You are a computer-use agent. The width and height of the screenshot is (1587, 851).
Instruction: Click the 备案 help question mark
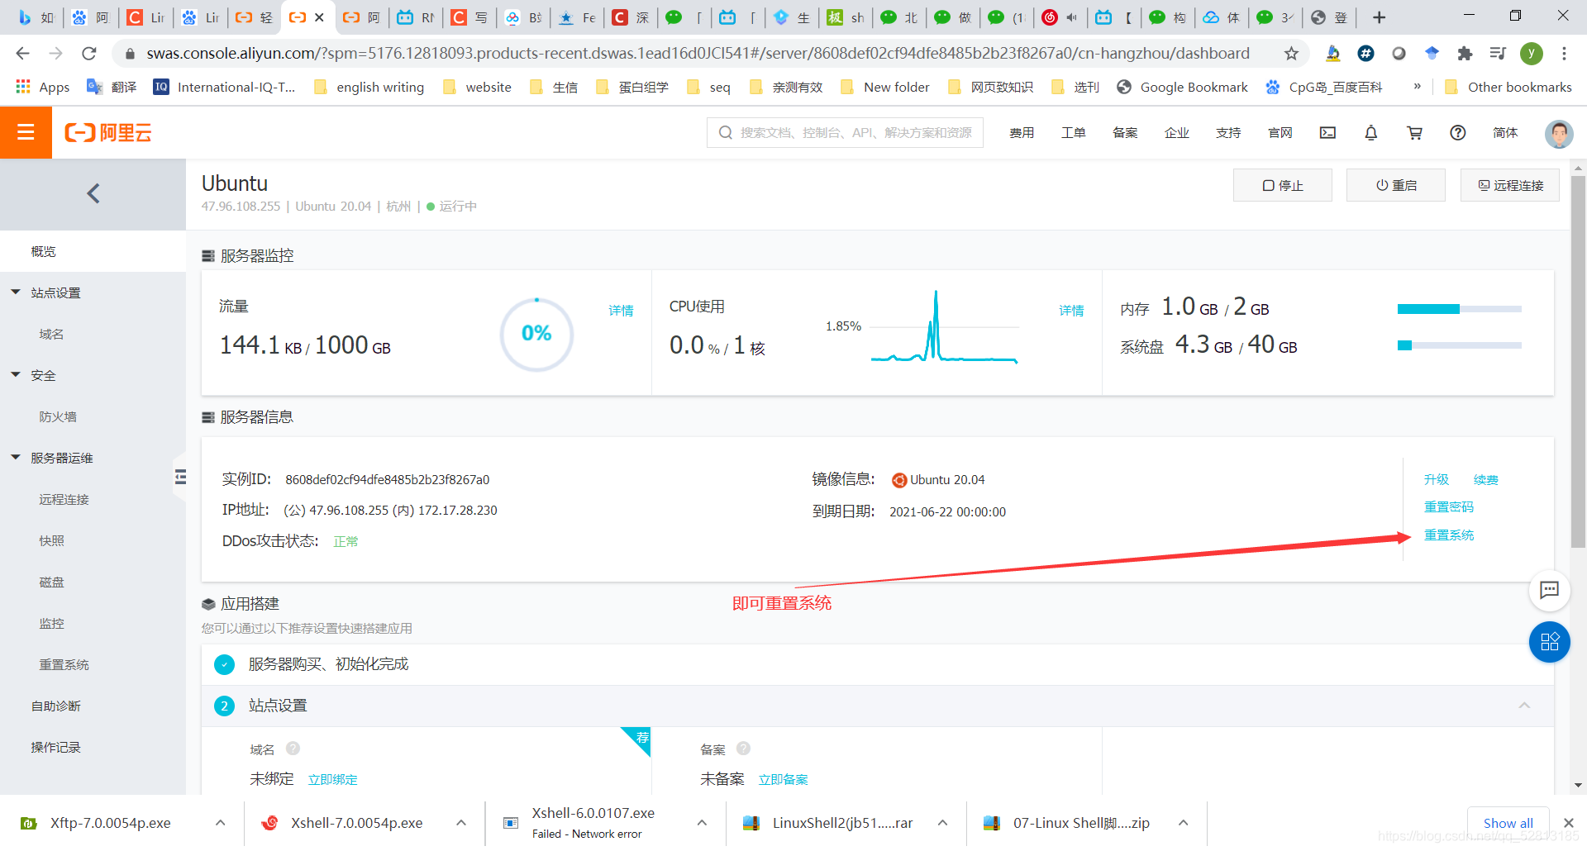coord(743,749)
